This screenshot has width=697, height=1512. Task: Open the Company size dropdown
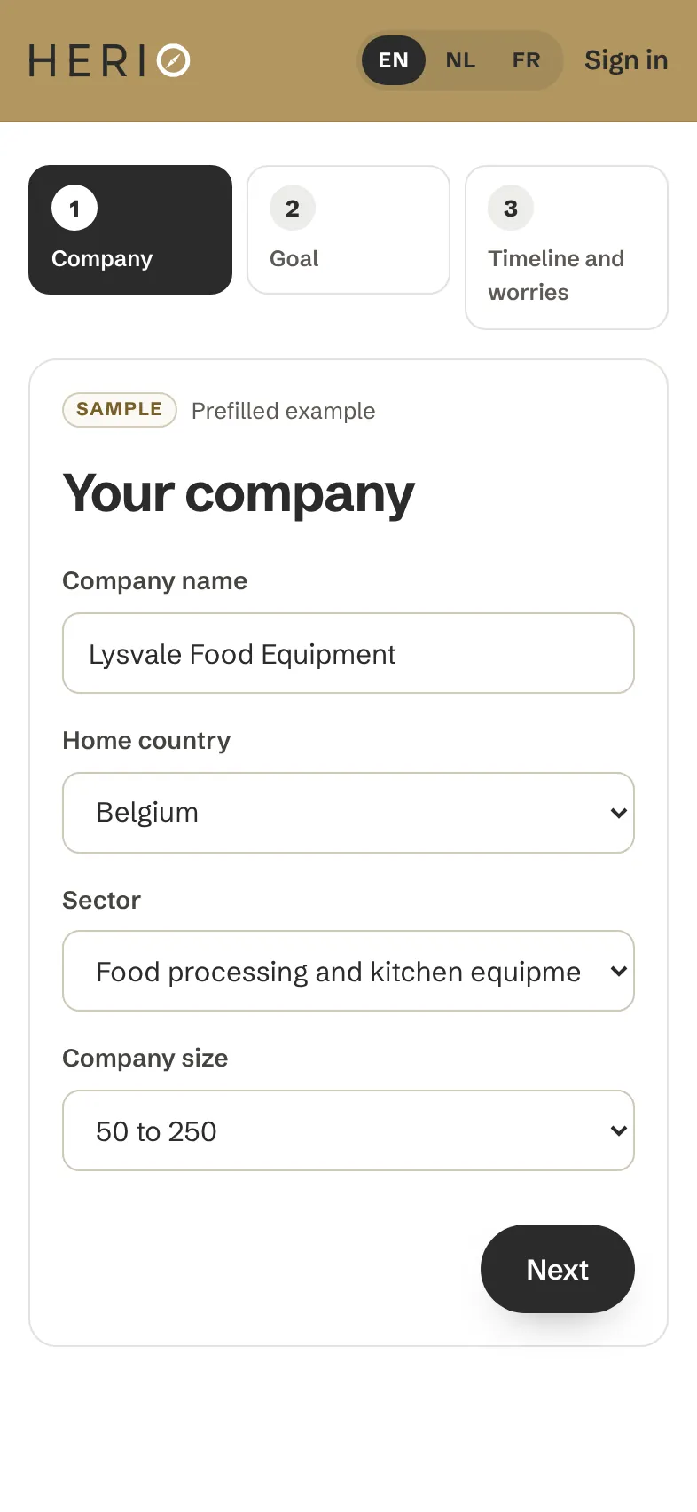[x=348, y=1130]
